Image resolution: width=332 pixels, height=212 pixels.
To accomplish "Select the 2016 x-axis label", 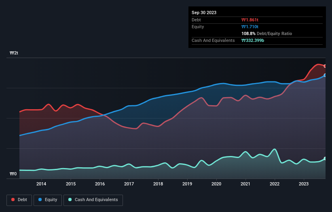I will coord(100,184).
